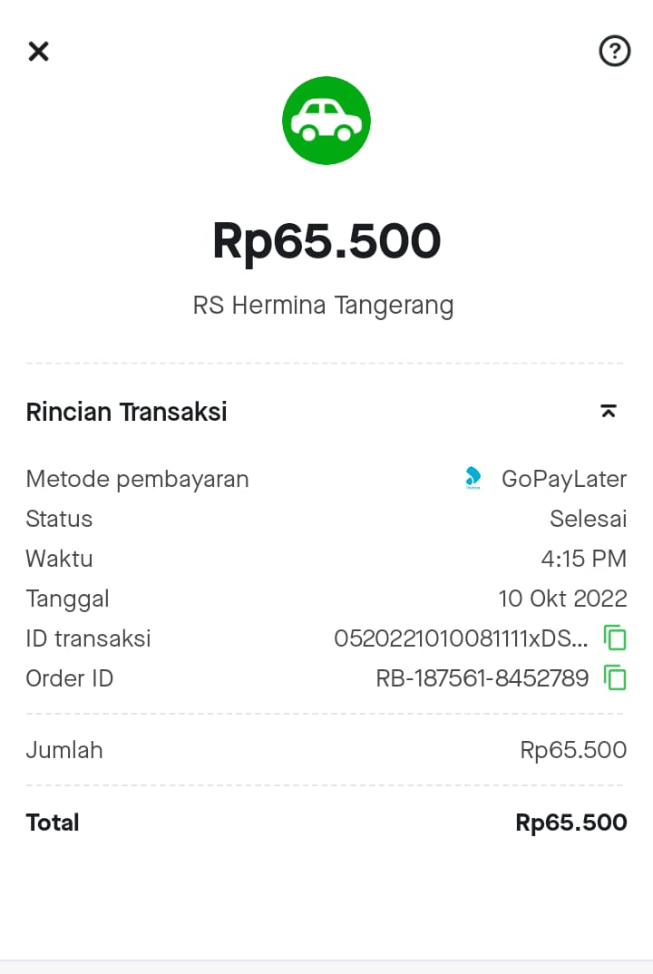Click the GoPayLater payment method text

point(564,479)
